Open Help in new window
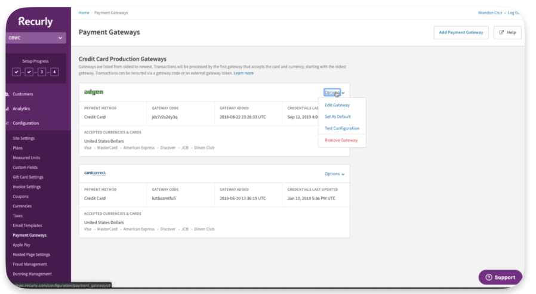This screenshot has width=536, height=294. (x=507, y=32)
